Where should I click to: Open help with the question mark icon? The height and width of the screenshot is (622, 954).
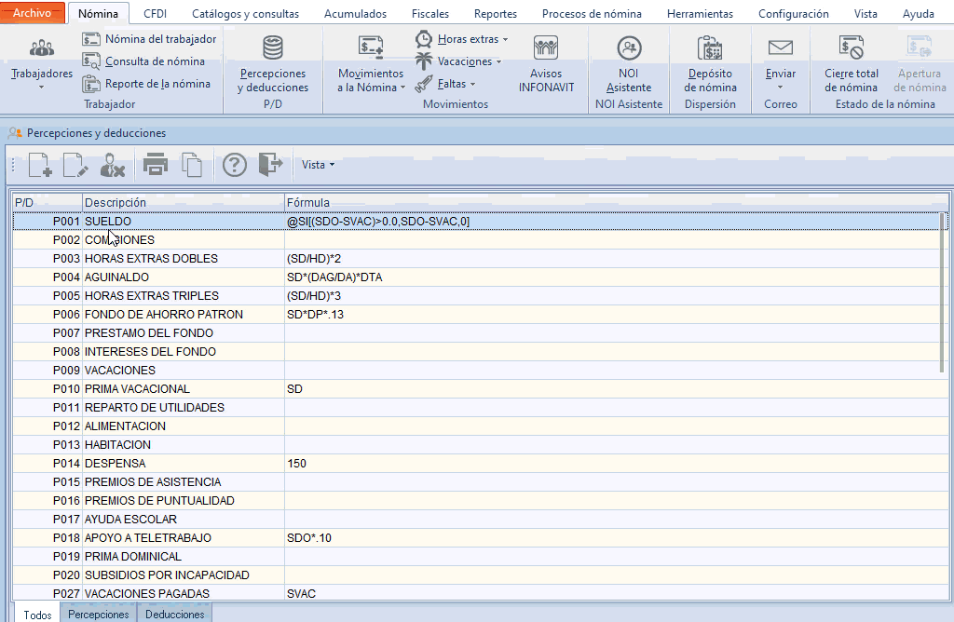[x=234, y=165]
